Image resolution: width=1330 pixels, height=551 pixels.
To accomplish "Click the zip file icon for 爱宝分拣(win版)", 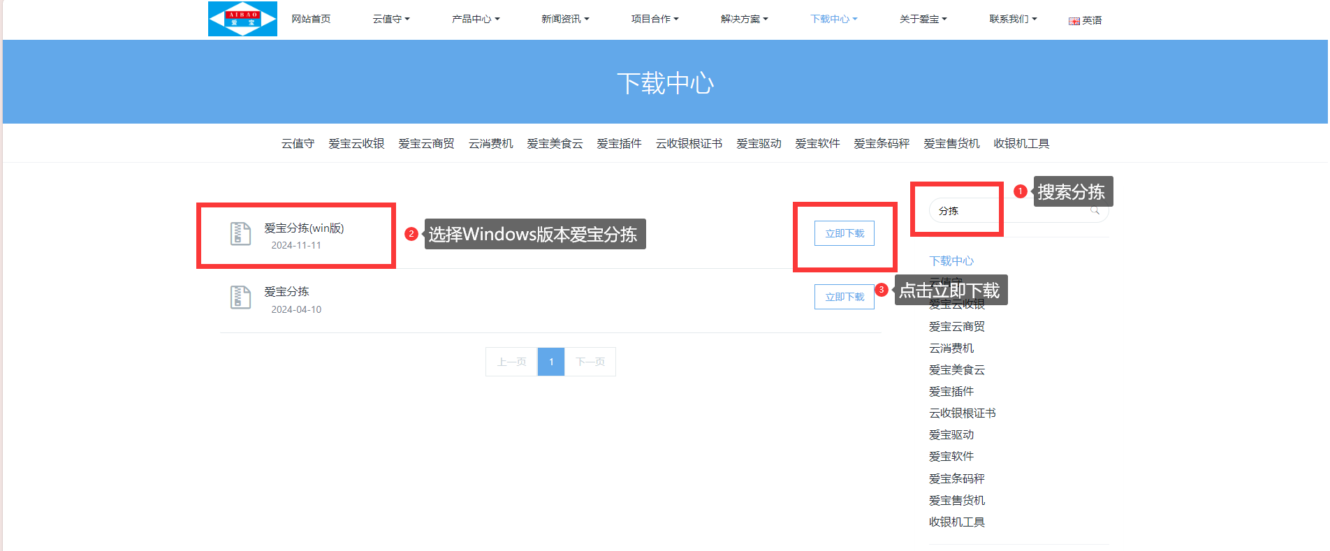I will [240, 233].
